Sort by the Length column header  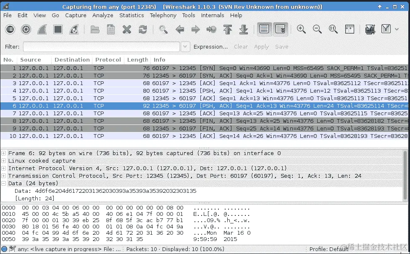(x=137, y=60)
